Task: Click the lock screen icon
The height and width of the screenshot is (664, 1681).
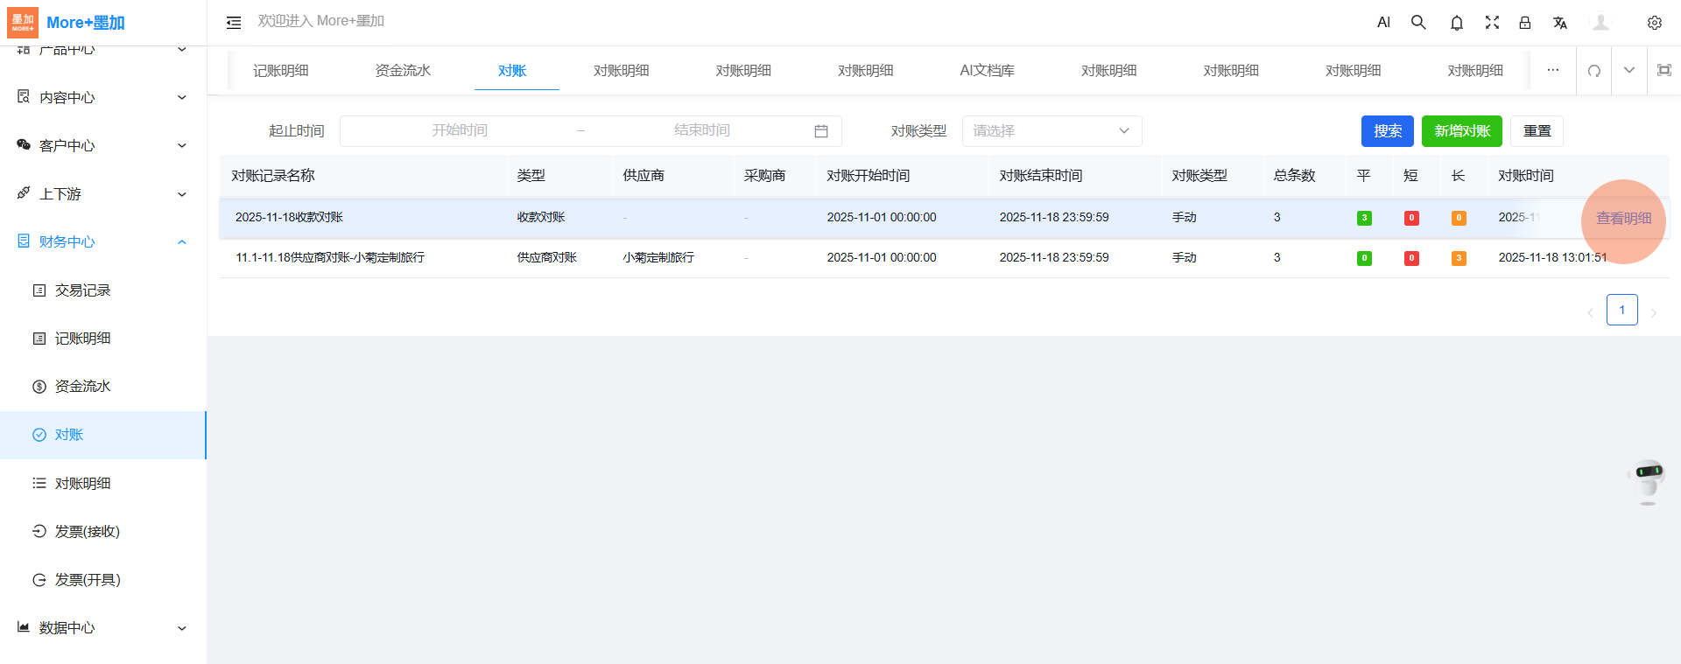Action: [1524, 23]
